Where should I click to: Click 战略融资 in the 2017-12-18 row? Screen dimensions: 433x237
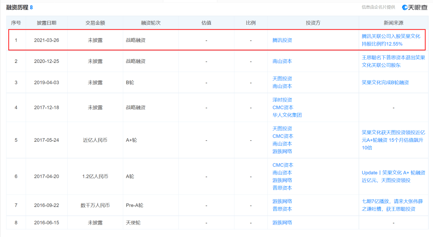[x=136, y=108]
